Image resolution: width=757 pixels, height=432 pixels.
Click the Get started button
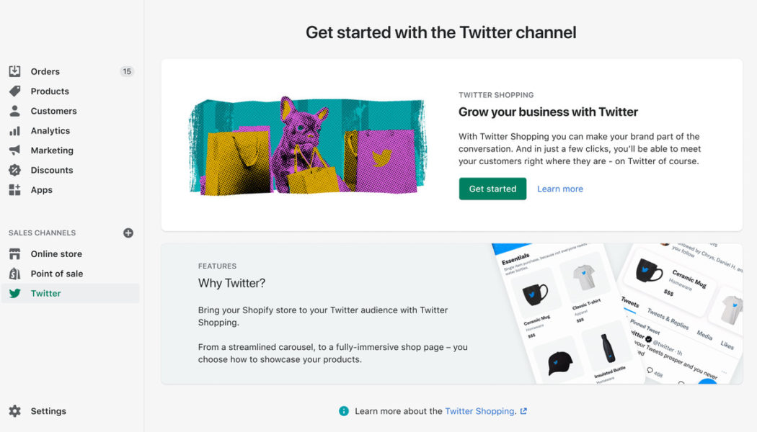point(492,188)
